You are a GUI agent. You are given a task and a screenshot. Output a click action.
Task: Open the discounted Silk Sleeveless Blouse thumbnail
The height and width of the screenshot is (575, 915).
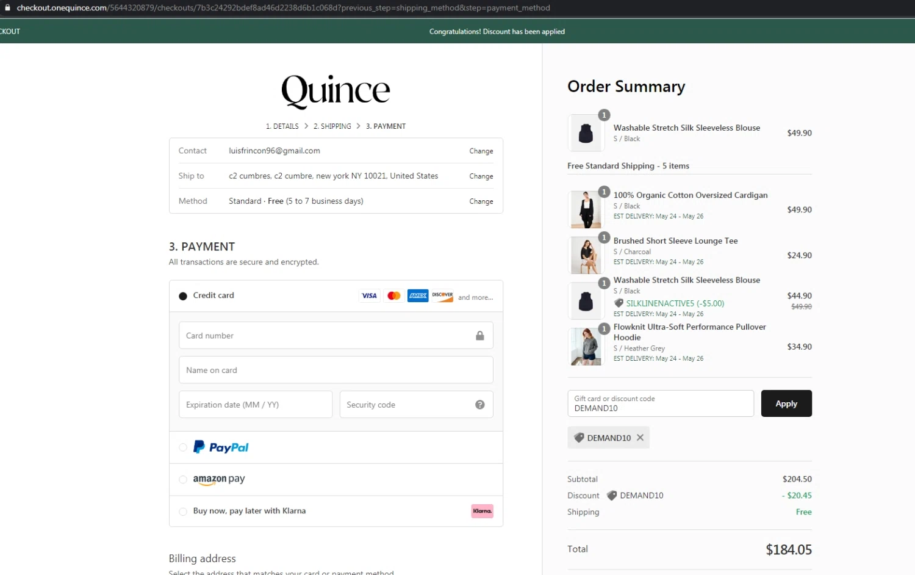coord(586,301)
